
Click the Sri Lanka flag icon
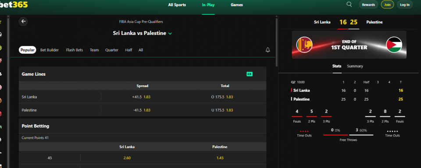click(304, 45)
